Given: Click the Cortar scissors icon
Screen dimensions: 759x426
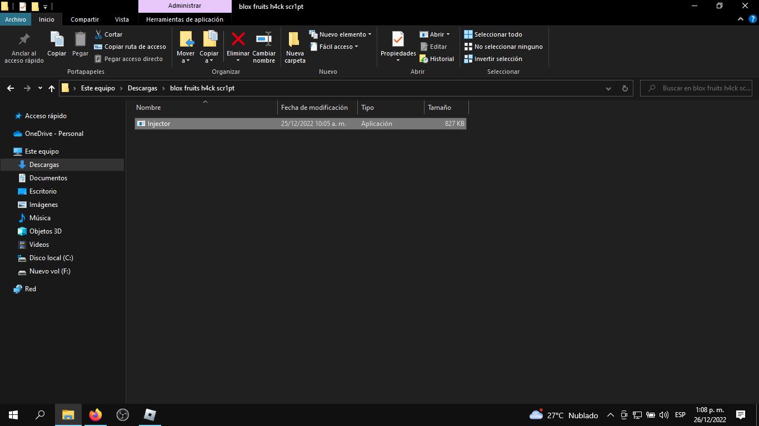Looking at the screenshot, I should (99, 34).
